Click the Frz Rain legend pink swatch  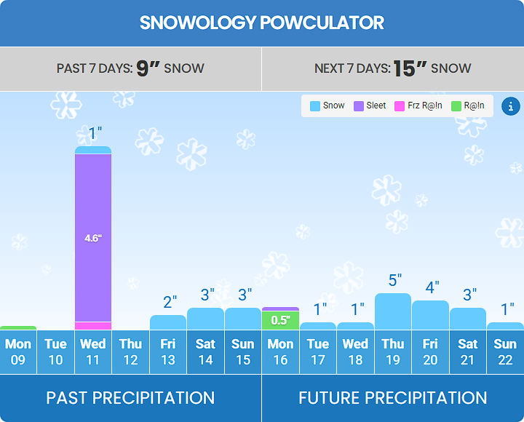click(x=399, y=106)
